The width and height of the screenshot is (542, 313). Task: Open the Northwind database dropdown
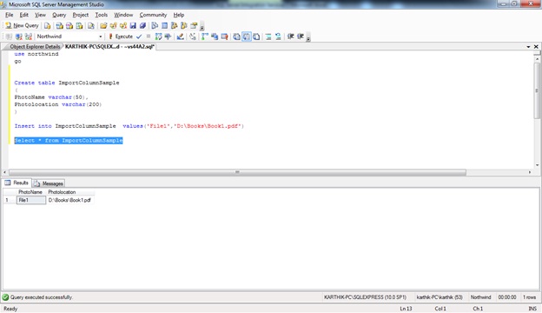click(100, 37)
